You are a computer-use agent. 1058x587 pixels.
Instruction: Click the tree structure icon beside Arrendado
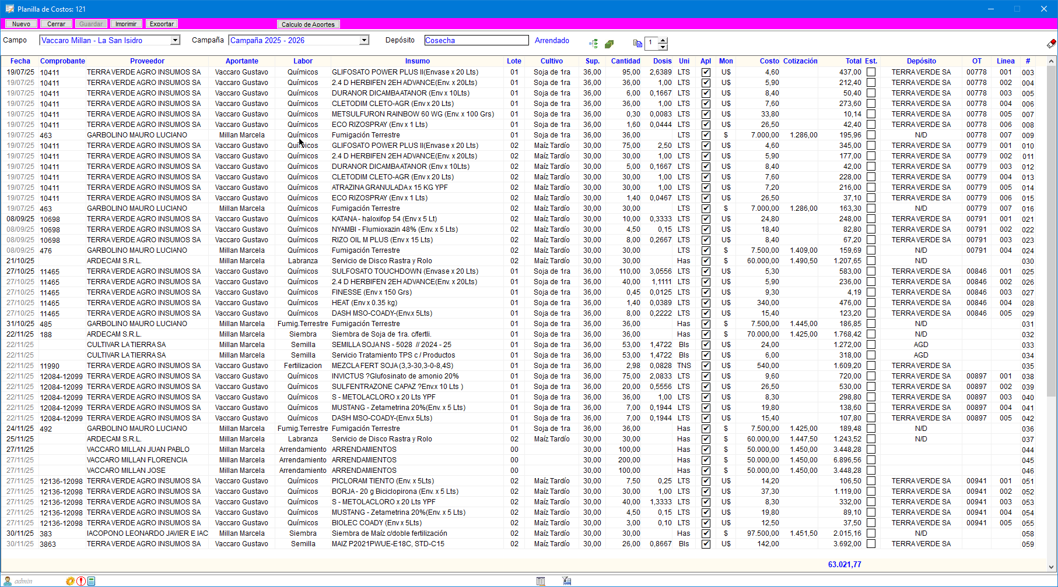tap(594, 44)
